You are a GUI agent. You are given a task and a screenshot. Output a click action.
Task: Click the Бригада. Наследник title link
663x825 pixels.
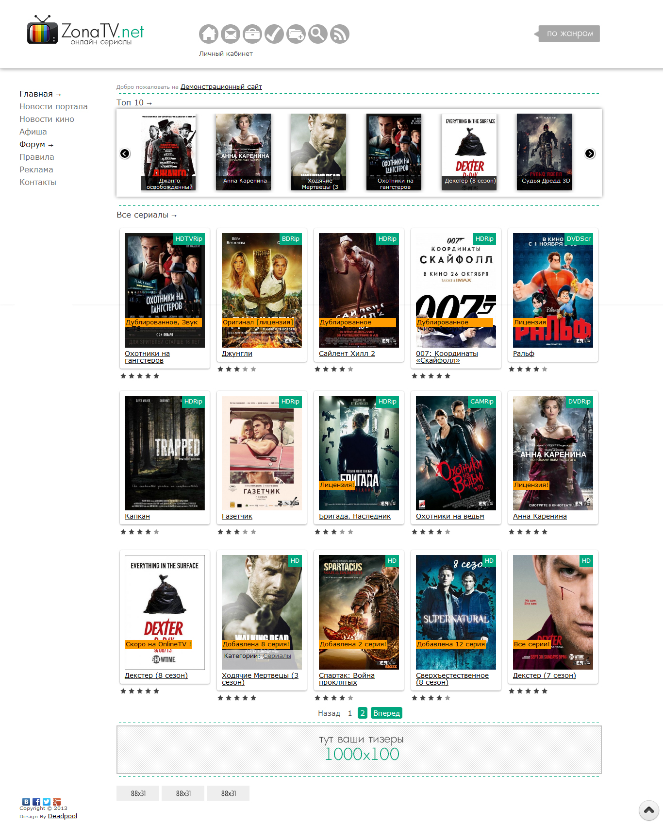pyautogui.click(x=355, y=517)
